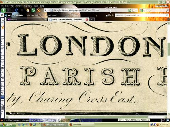Viewport: 170px width, 127px height.
Task: Click the horizontal scrollbar thumb
Action: tap(106, 117)
